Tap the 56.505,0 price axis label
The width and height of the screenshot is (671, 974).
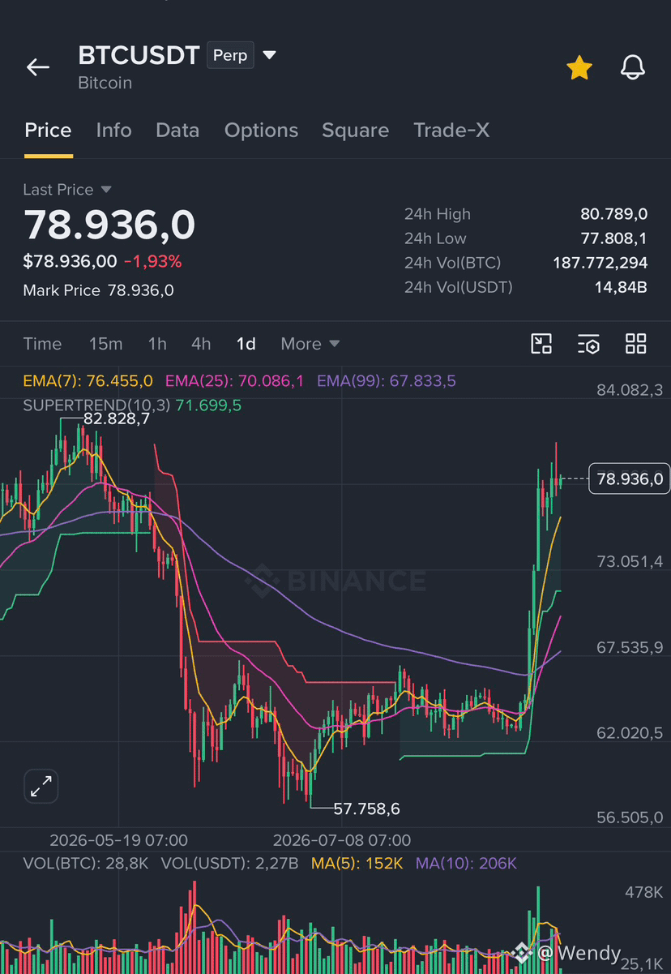click(x=630, y=817)
